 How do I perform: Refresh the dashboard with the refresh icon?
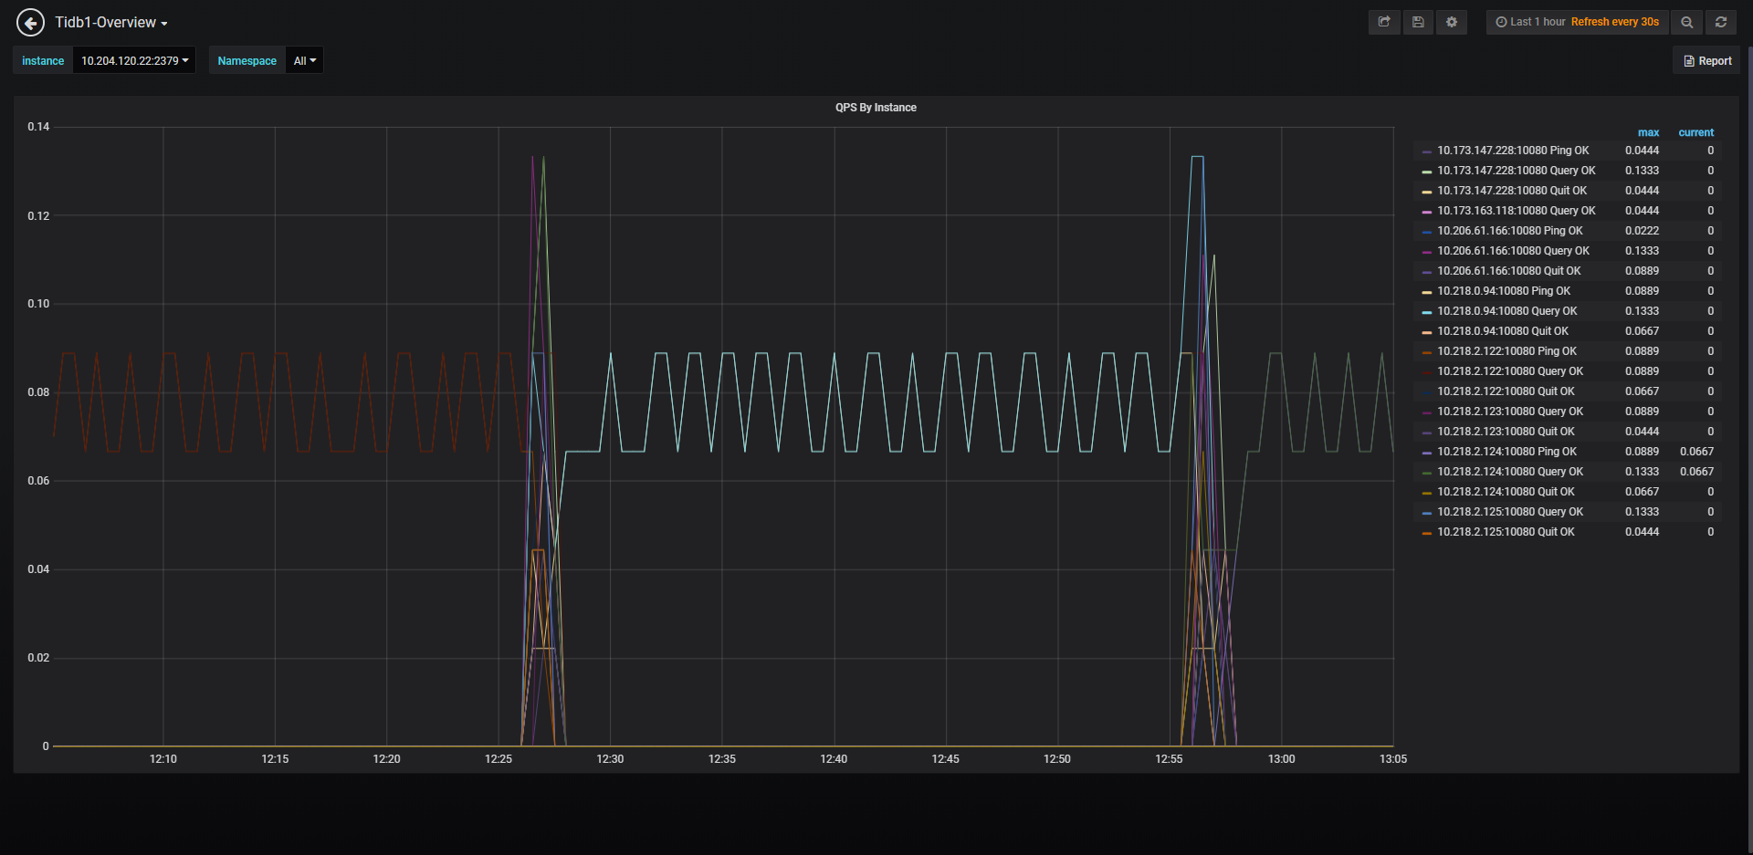tap(1721, 22)
